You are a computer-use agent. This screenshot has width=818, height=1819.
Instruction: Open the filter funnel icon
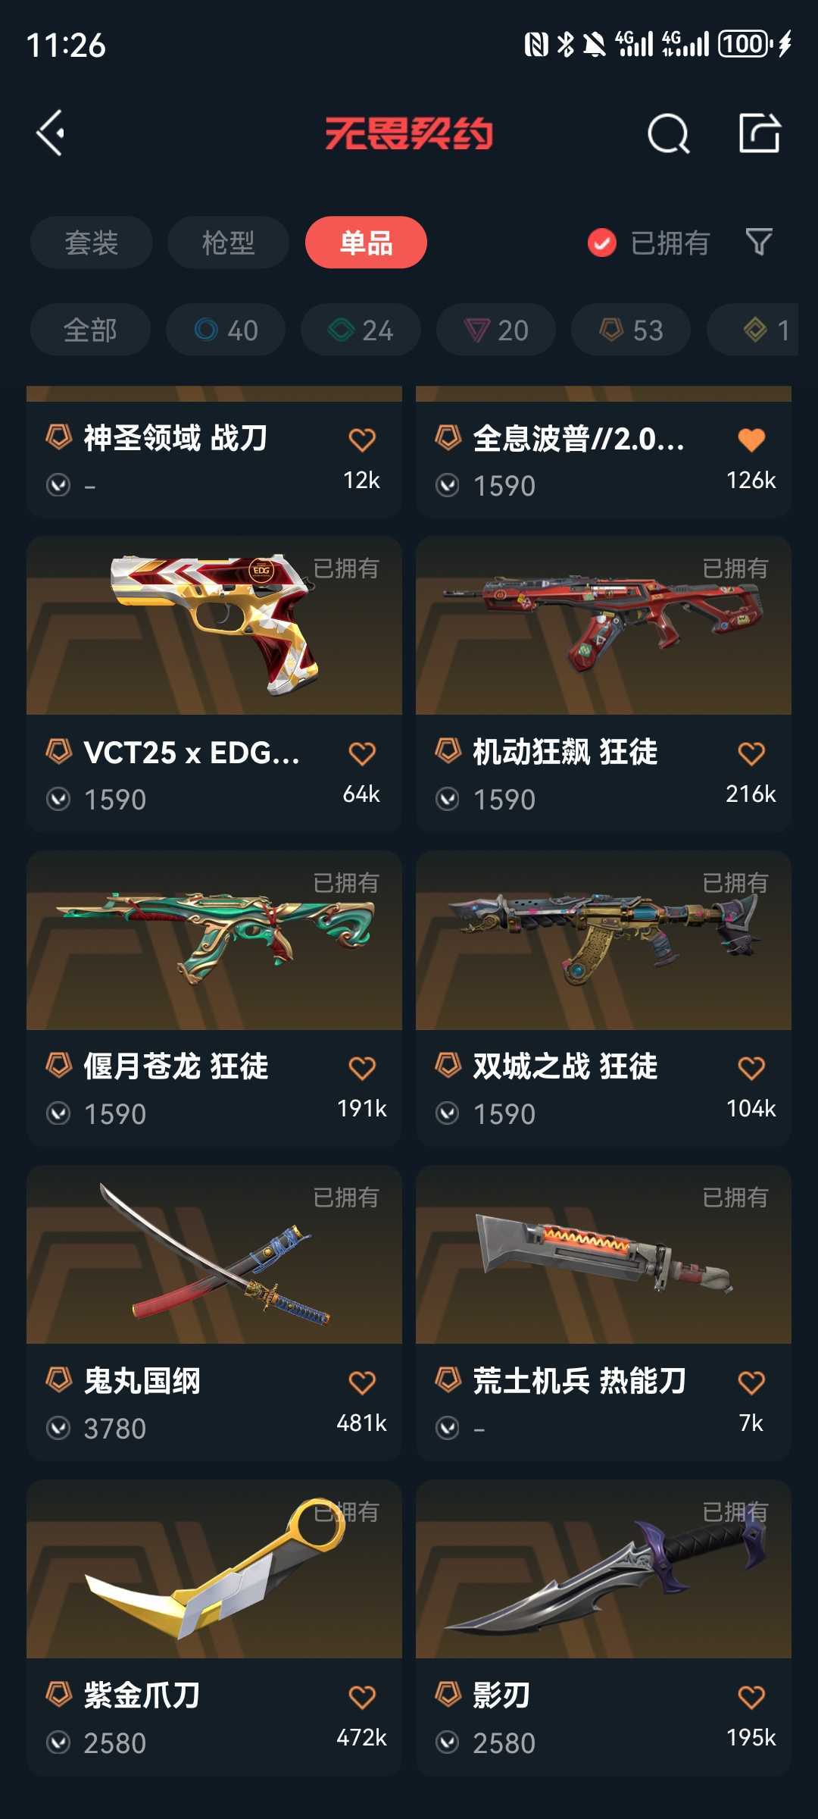(x=759, y=243)
